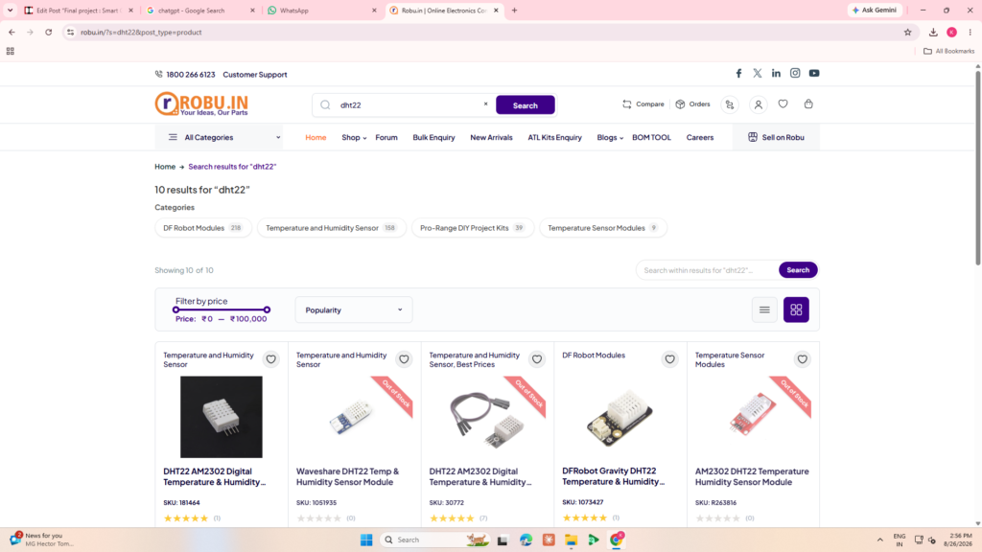Show hidden system tray icons

click(880, 540)
